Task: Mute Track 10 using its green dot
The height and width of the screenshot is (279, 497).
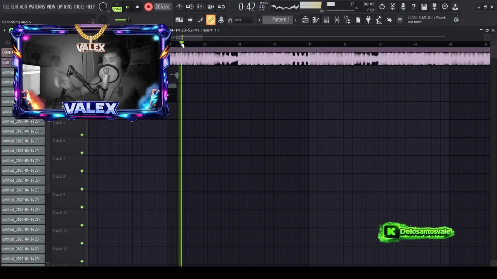Action: (82, 225)
